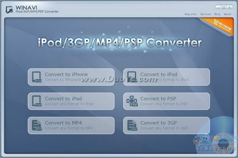Open the Help menu
The image size is (238, 158).
217,14
